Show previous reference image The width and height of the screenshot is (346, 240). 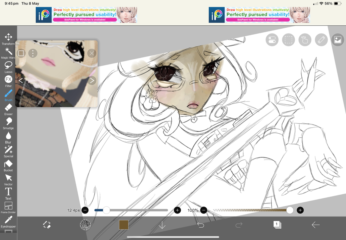click(21, 80)
